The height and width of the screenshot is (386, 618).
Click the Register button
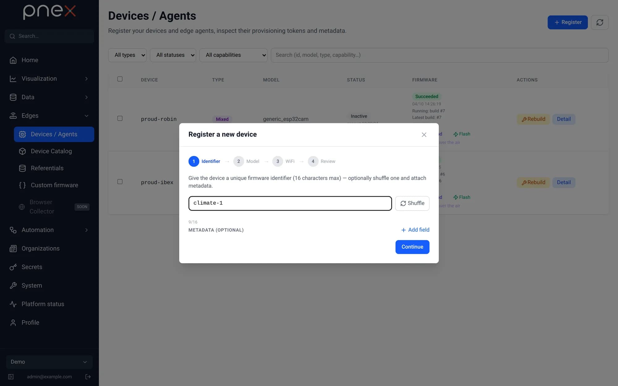[568, 22]
